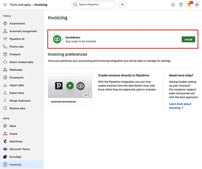Play the invoicing integration video
Screen dimensions: 202x169
click(x=70, y=86)
